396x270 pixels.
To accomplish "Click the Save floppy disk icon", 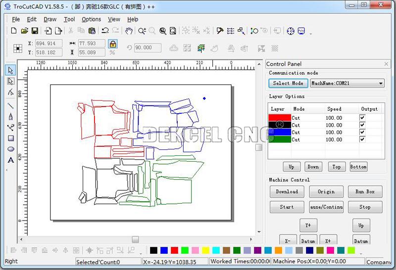I will [35, 31].
